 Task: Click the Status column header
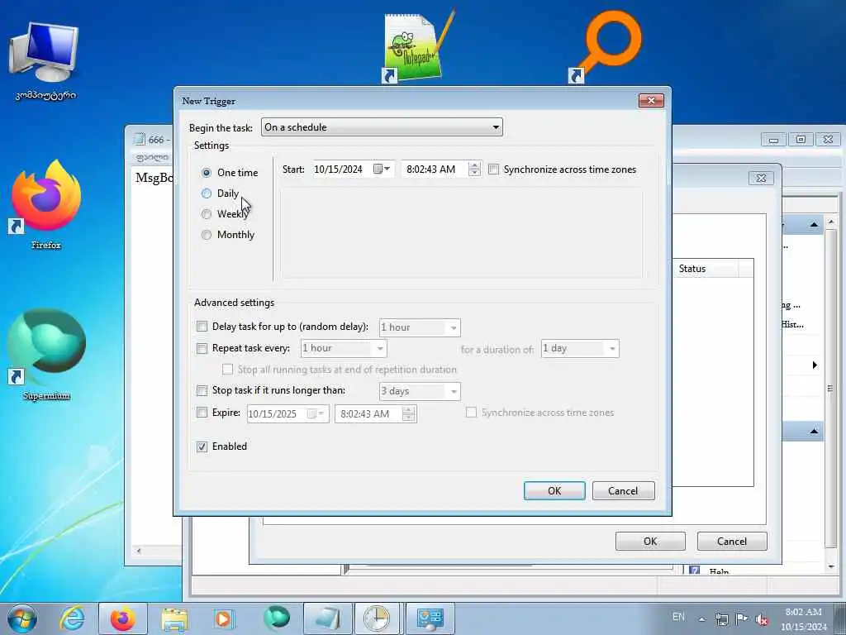coord(706,269)
